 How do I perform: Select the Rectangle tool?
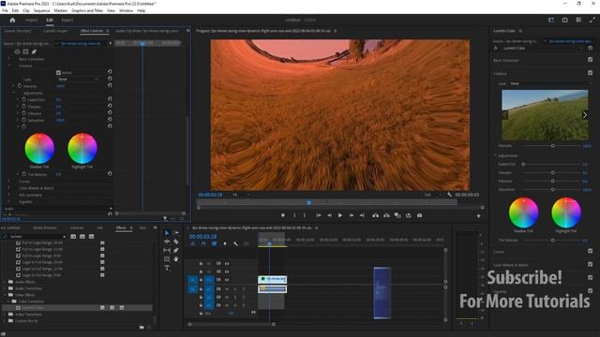click(167, 259)
